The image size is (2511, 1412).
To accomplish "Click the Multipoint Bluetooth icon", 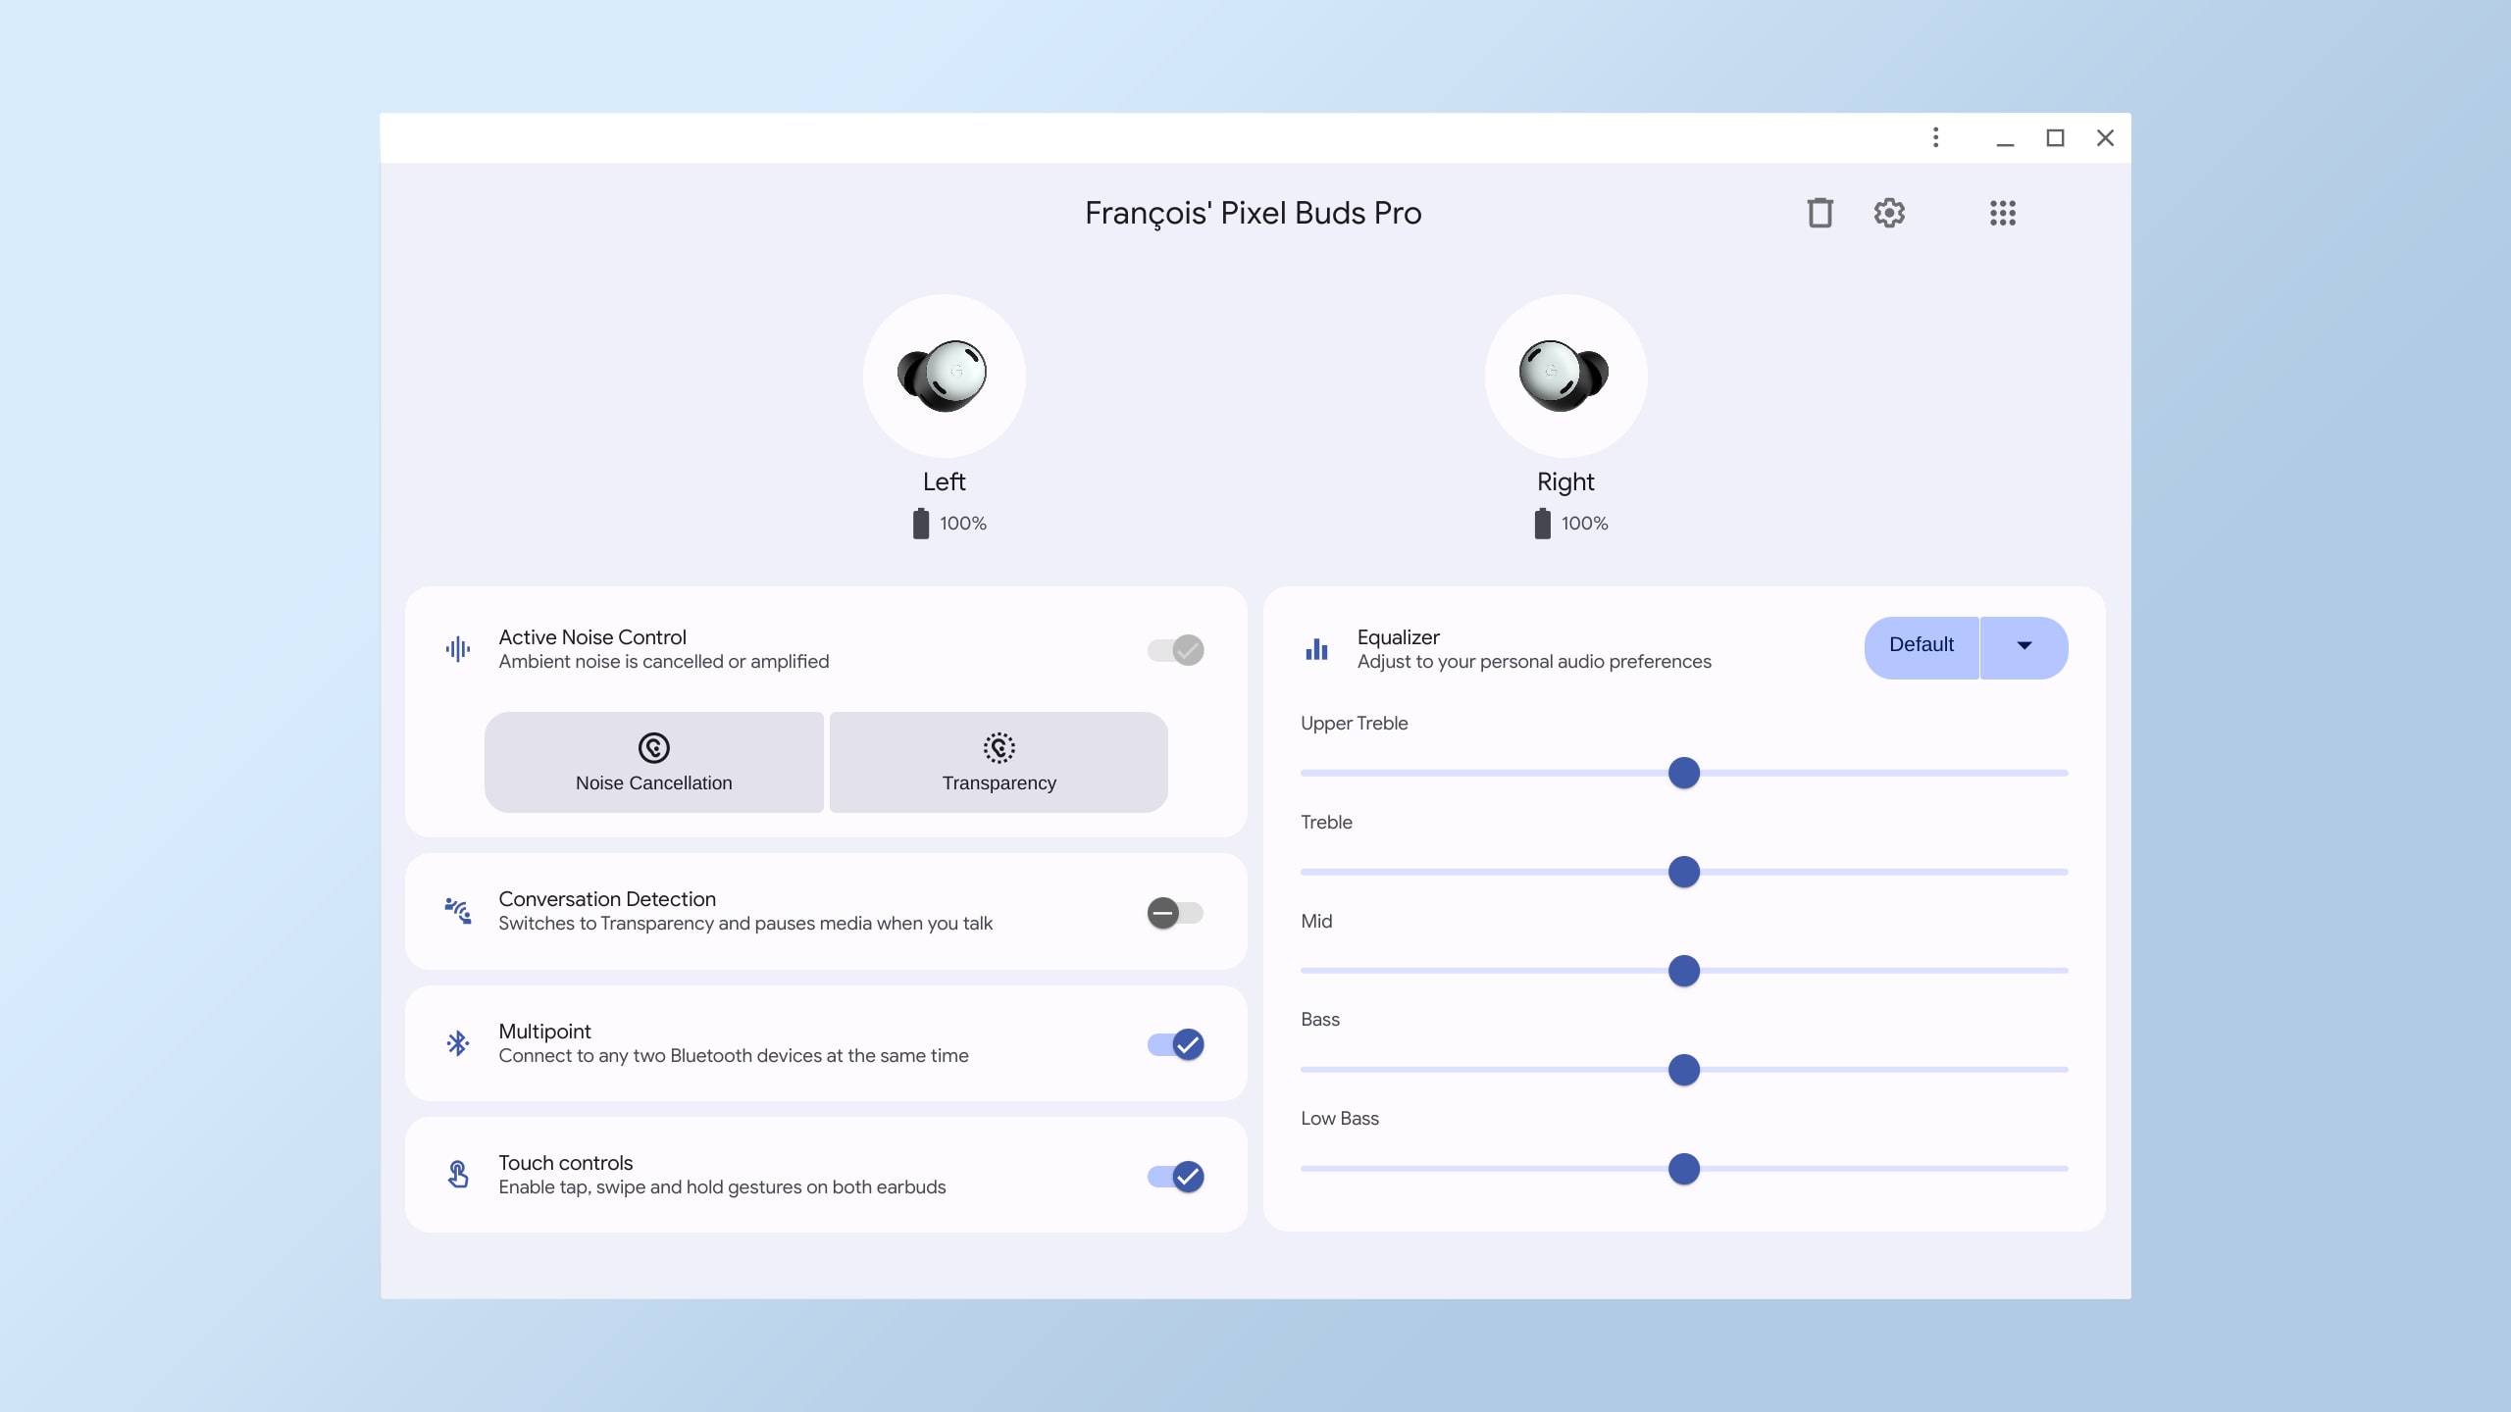I will [459, 1043].
